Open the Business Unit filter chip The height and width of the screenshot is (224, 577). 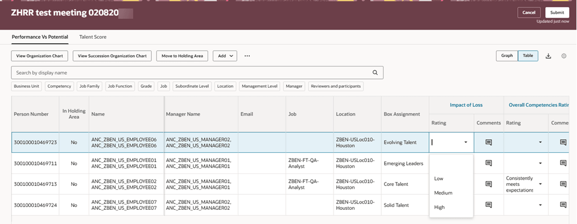tap(27, 86)
